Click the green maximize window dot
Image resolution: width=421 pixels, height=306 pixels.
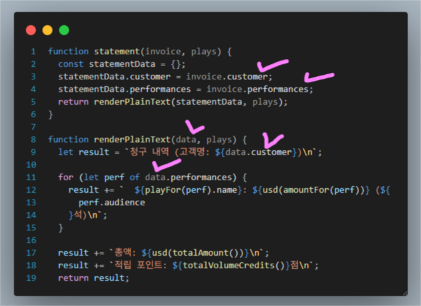click(x=64, y=30)
